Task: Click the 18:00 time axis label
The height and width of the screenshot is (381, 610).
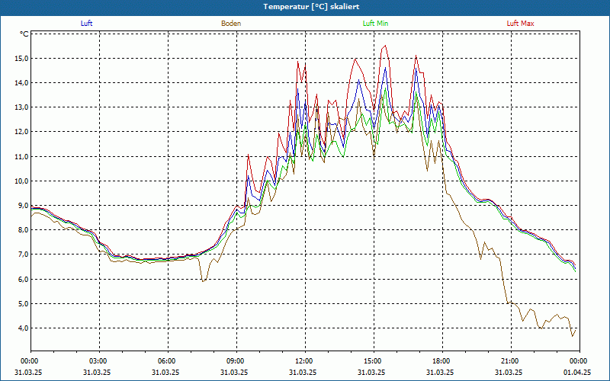Action: pyautogui.click(x=443, y=361)
